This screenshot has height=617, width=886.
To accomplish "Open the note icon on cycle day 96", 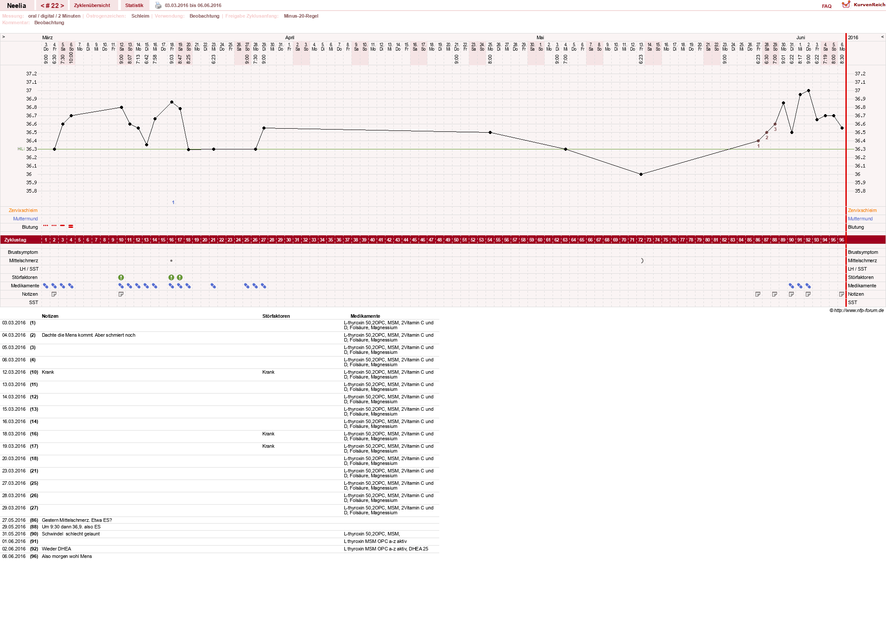I will [x=841, y=294].
